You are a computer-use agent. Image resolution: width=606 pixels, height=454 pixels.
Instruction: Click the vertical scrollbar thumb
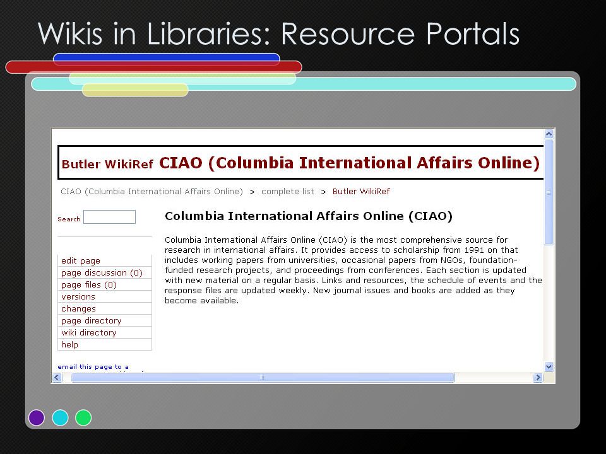(x=549, y=192)
